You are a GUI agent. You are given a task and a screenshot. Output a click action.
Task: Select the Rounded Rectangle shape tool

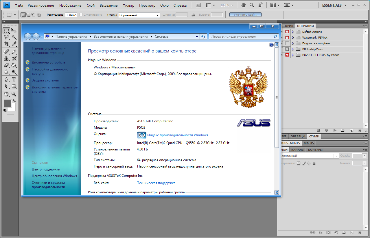pyautogui.click(x=14, y=86)
